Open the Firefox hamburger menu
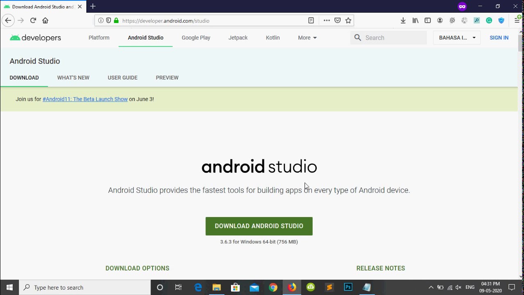524x295 pixels. pos(517,20)
